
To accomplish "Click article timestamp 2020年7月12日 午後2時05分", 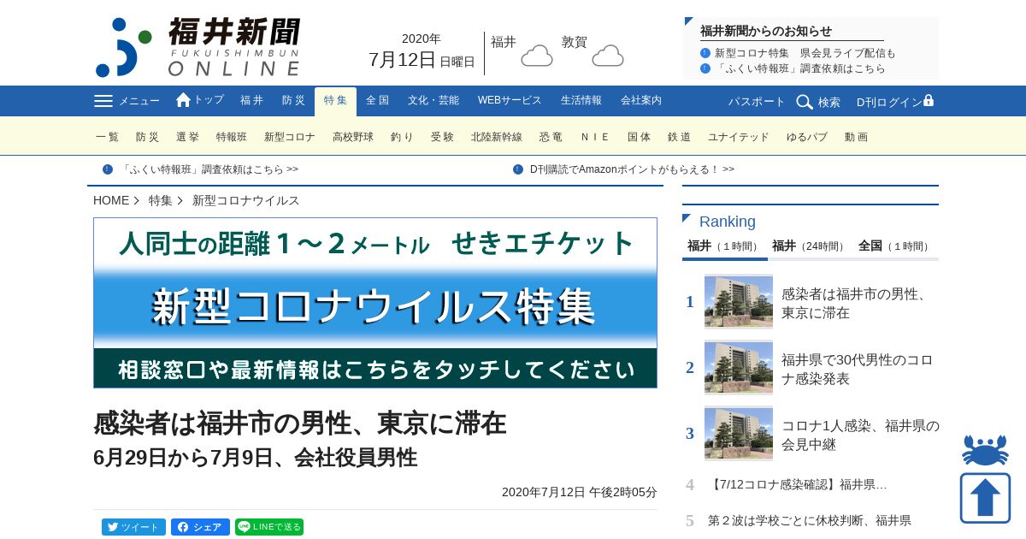I will click(x=580, y=492).
